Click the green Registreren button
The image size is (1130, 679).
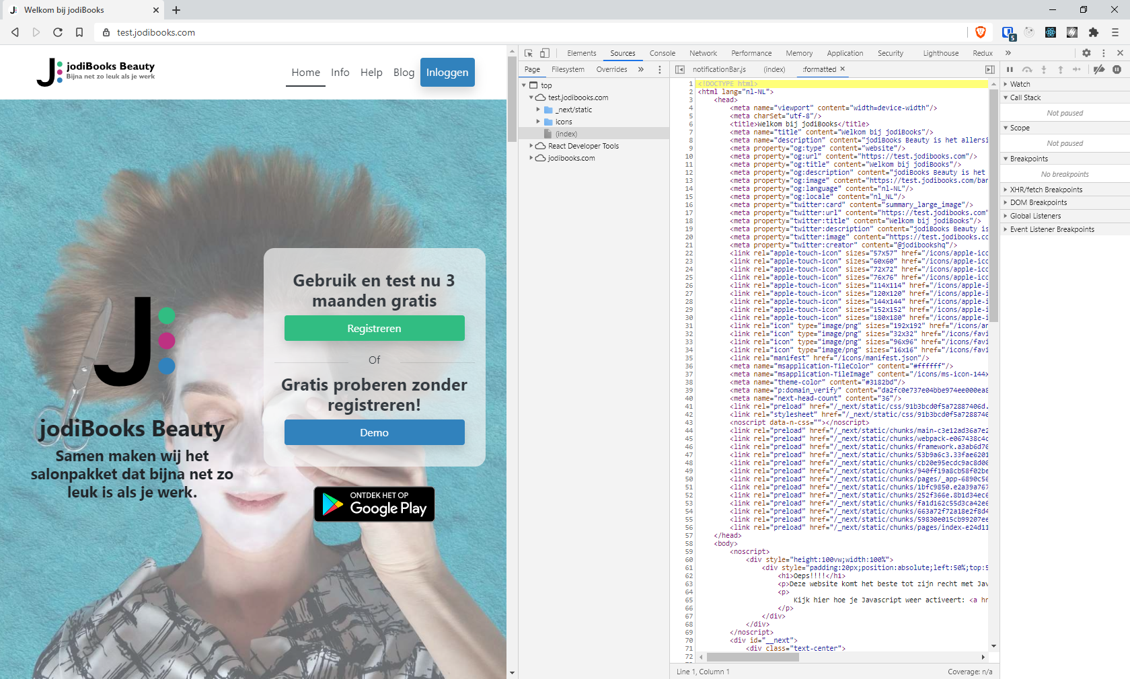[x=374, y=328]
